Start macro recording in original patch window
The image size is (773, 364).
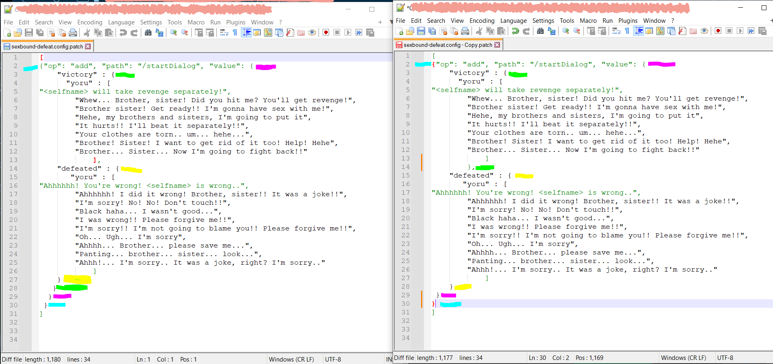[326, 33]
